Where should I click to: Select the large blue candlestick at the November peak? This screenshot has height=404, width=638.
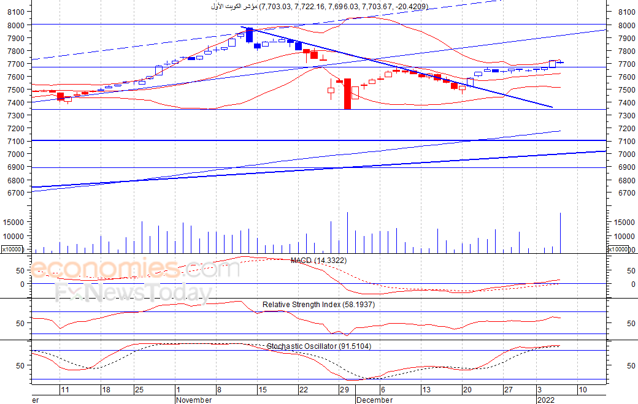250,35
